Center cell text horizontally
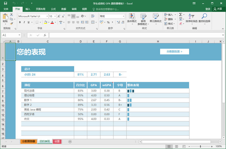The width and height of the screenshot is (226, 149). [x=73, y=22]
